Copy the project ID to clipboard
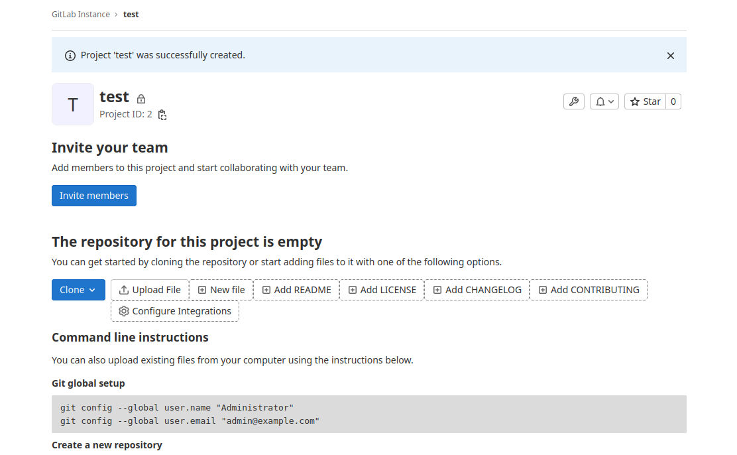The width and height of the screenshot is (737, 455). pos(162,115)
